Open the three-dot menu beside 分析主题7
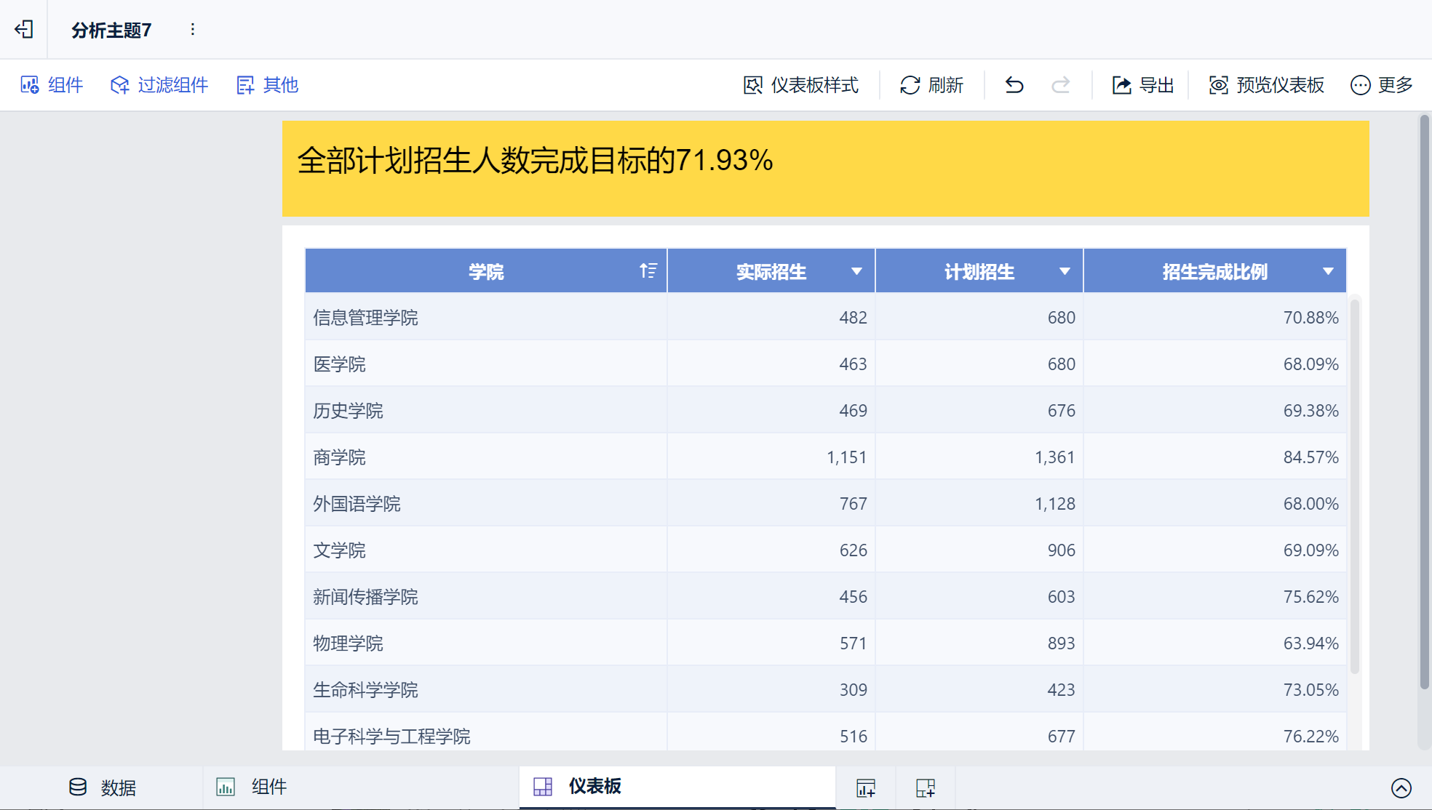This screenshot has height=810, width=1432. pyautogui.click(x=192, y=29)
